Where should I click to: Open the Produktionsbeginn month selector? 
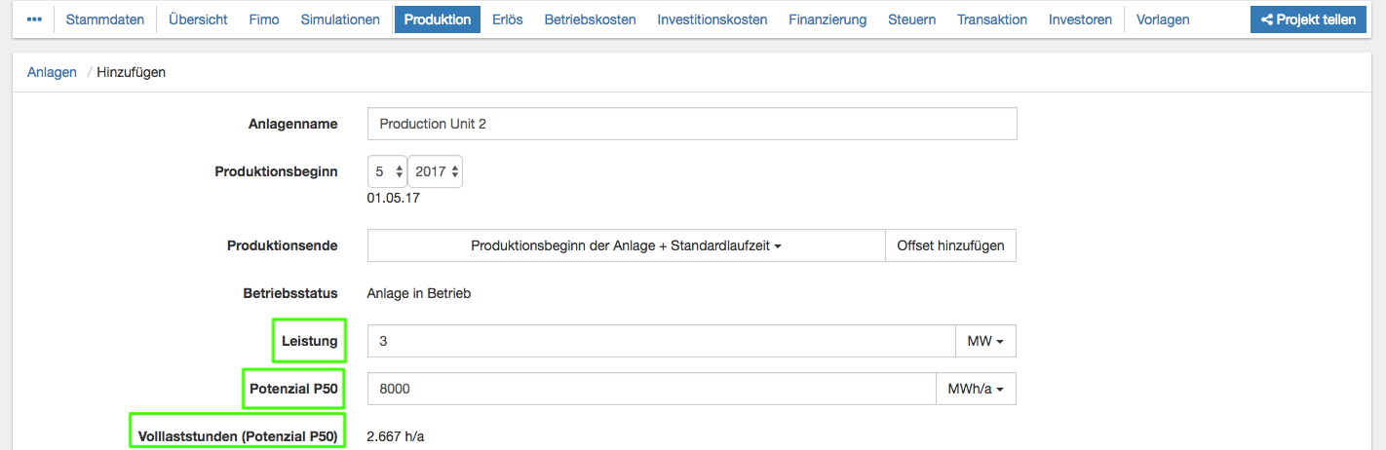(387, 171)
